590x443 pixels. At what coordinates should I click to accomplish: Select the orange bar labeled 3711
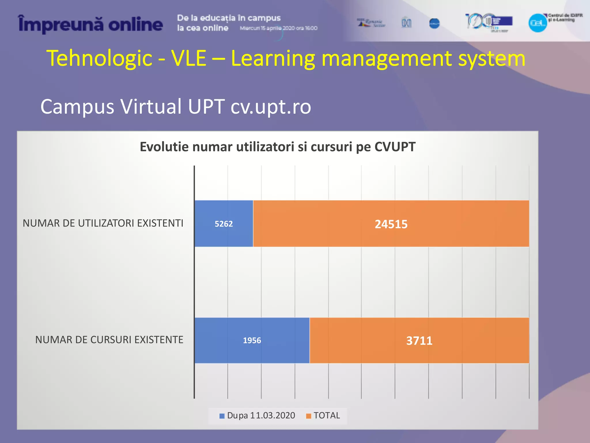tap(419, 340)
